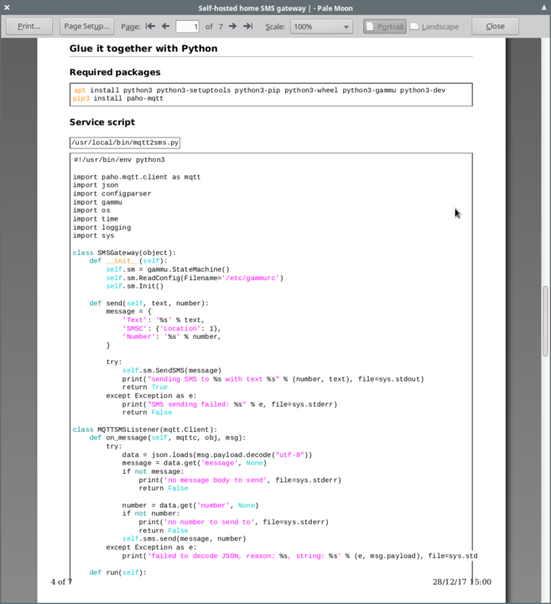Click the window menu icon in title bar
This screenshot has width=551, height=604.
[x=8, y=8]
